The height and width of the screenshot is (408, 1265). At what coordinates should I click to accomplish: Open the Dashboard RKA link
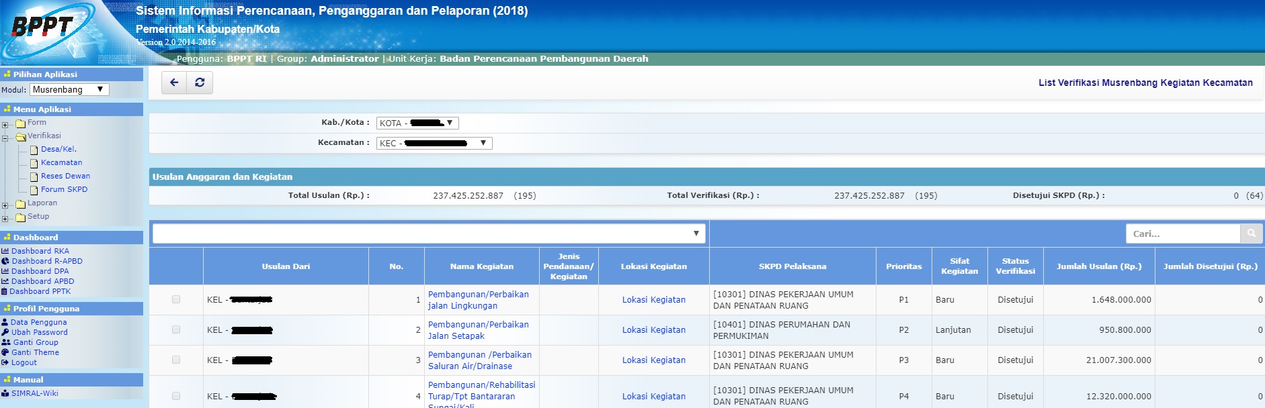[x=40, y=251]
